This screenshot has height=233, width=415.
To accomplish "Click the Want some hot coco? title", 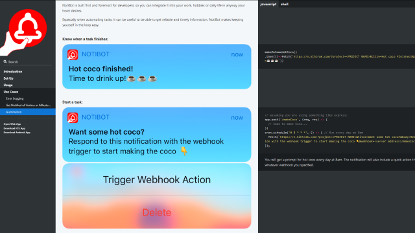I will coord(106,132).
